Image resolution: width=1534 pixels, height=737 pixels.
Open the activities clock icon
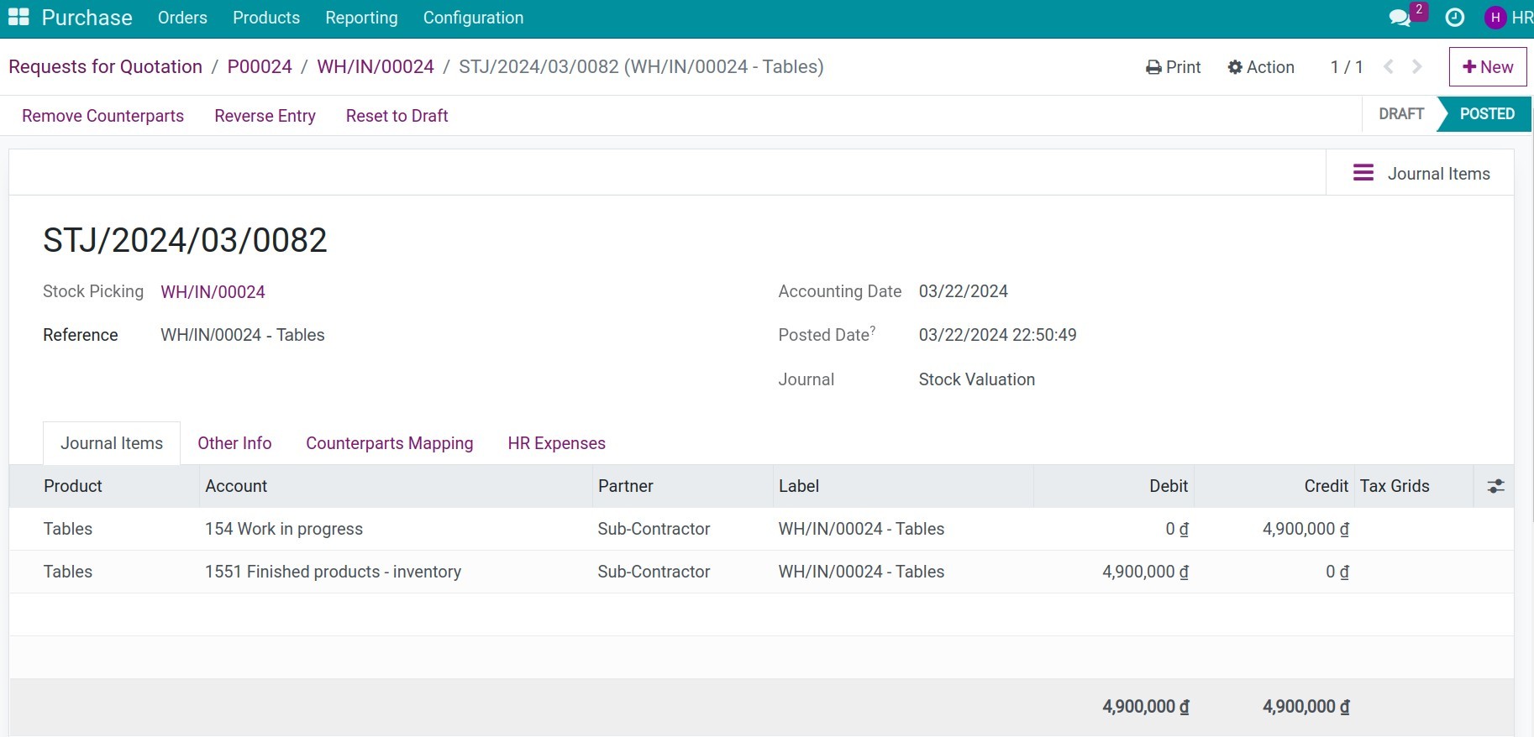(1455, 18)
